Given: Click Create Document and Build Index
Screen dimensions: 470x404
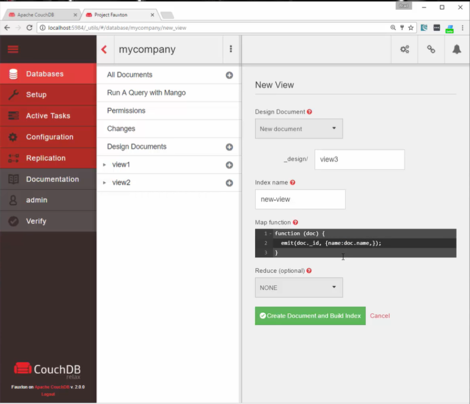Looking at the screenshot, I should click(x=310, y=315).
